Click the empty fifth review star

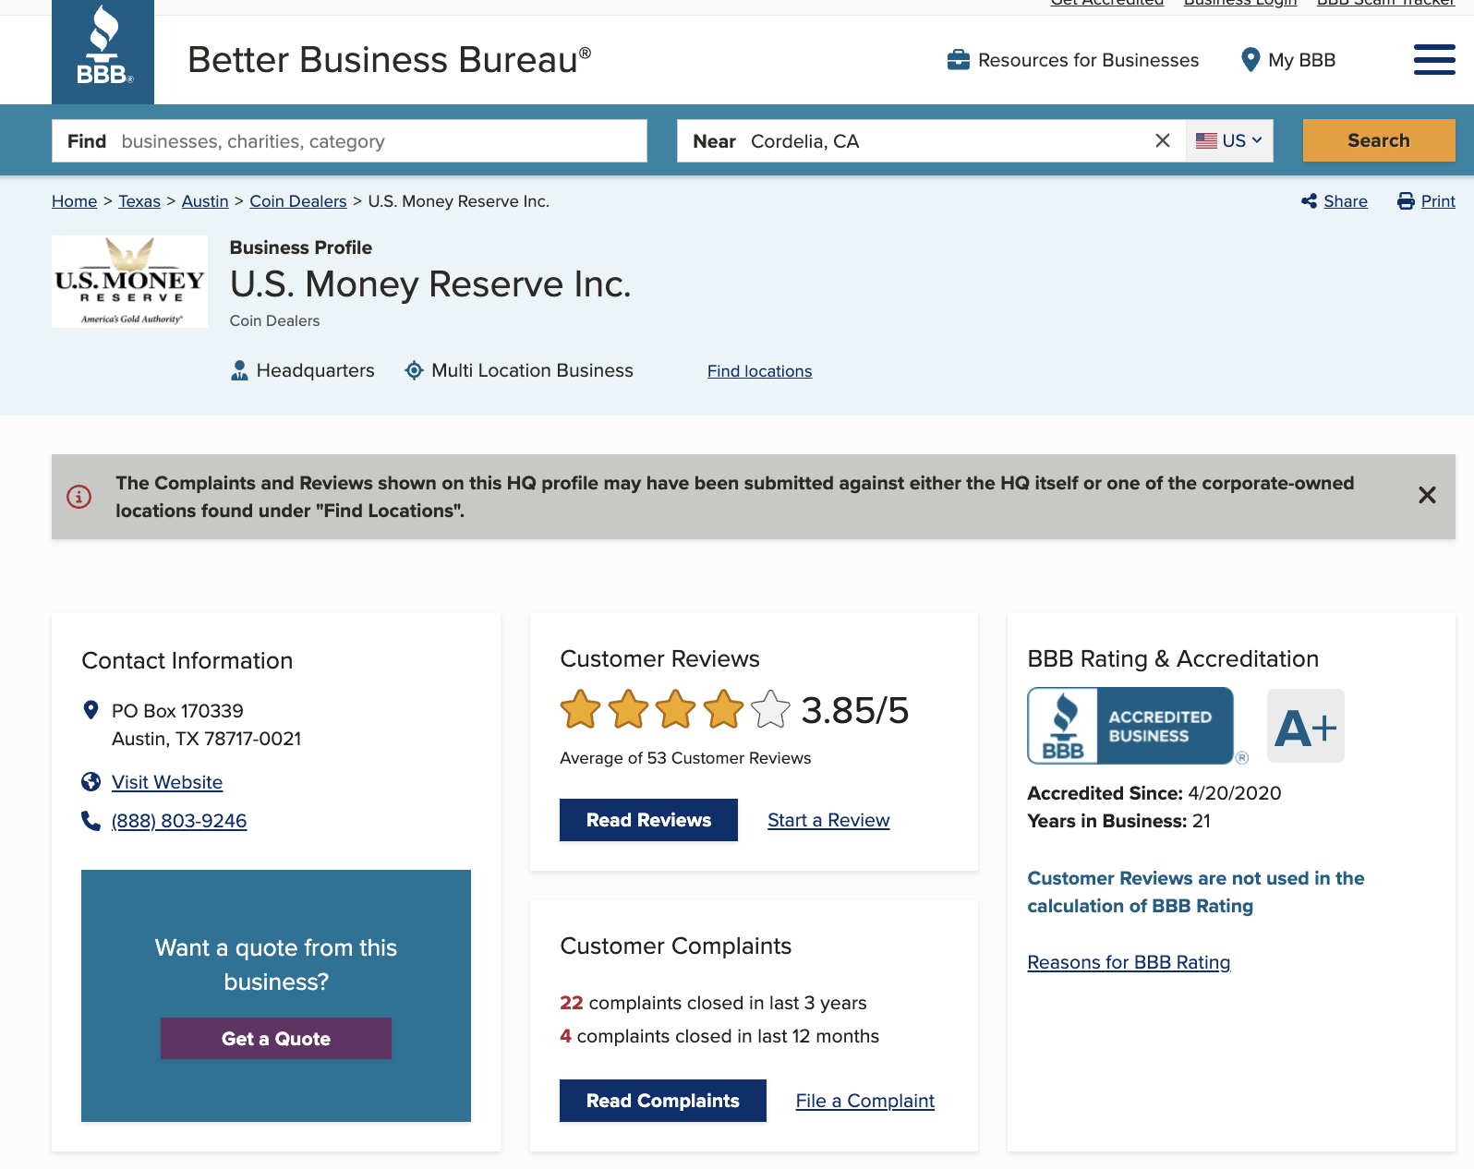(770, 709)
